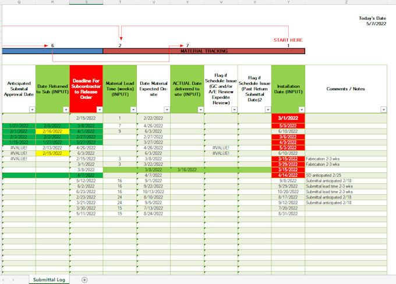Viewport: 396px width, 284px height.
Task: Select green cell 1/27/2022 in Anticipated Approval column
Action: pos(19,126)
